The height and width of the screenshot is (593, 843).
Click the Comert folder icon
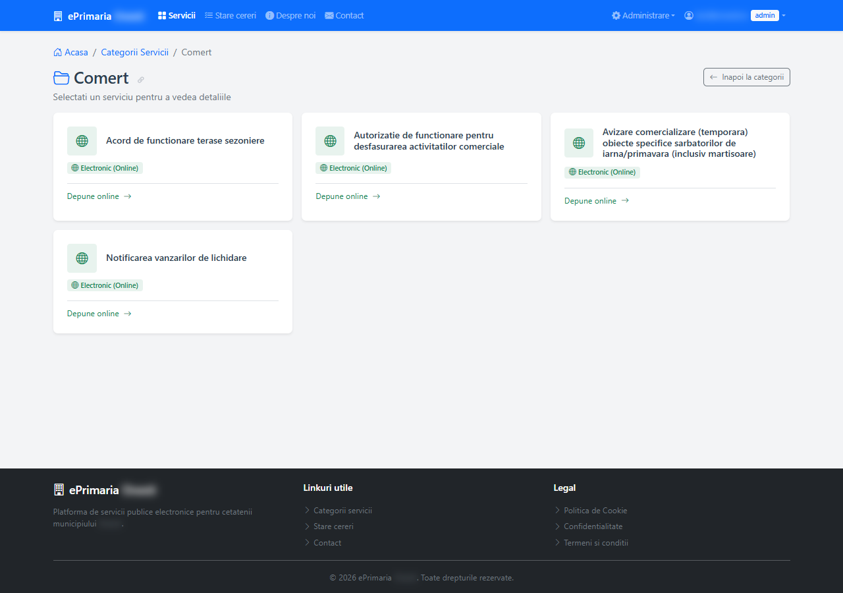click(61, 78)
